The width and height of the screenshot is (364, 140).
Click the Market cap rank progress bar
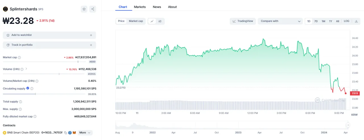coord(45,62)
